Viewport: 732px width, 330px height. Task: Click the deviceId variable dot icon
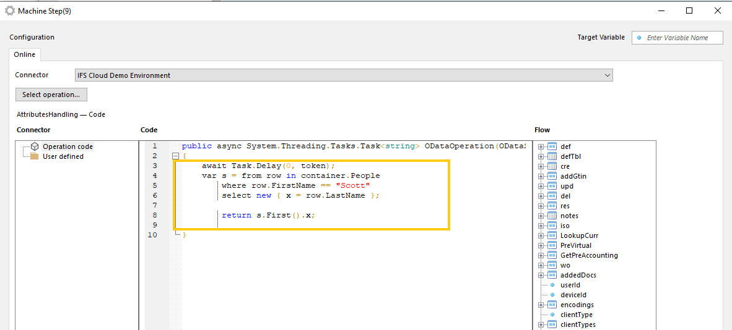click(x=552, y=295)
